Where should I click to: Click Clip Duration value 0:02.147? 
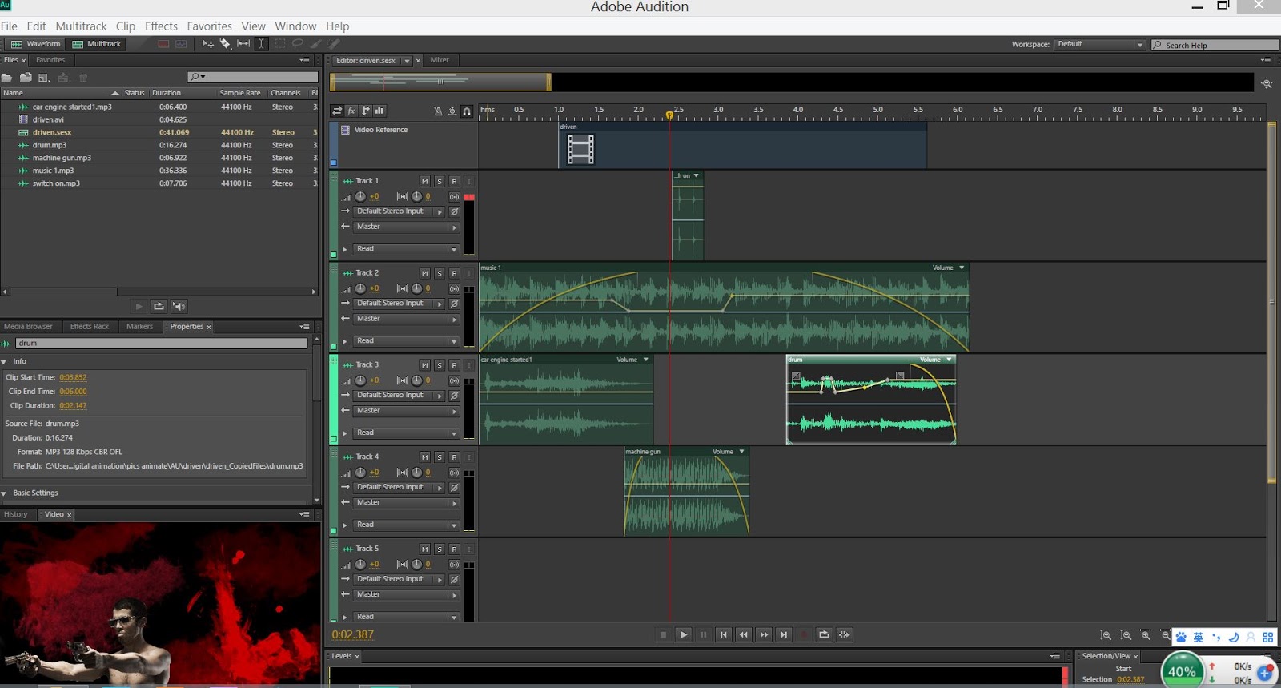(73, 406)
